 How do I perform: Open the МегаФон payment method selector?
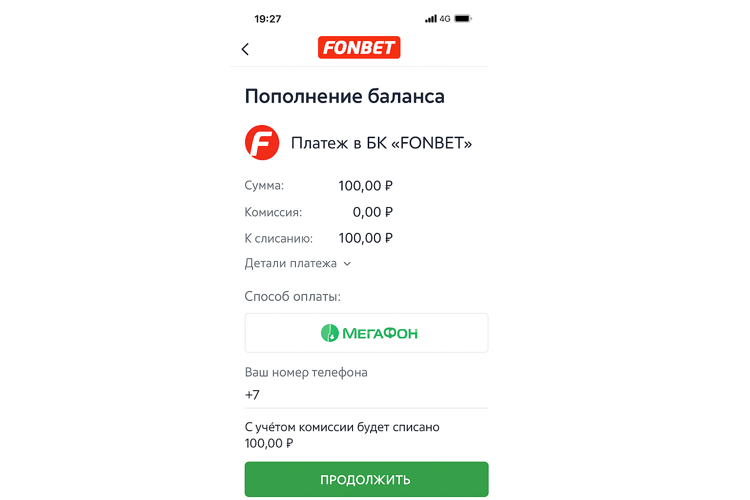click(x=366, y=333)
